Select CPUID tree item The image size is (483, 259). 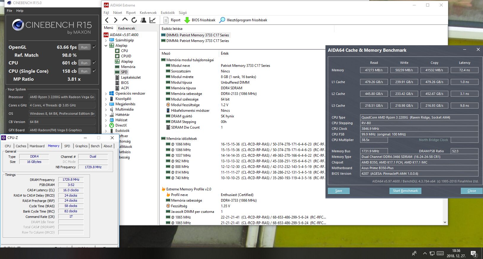pos(126,56)
